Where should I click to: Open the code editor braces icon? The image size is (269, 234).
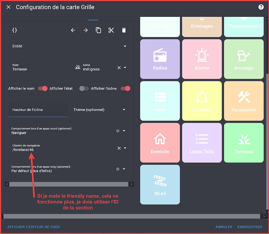click(15, 30)
